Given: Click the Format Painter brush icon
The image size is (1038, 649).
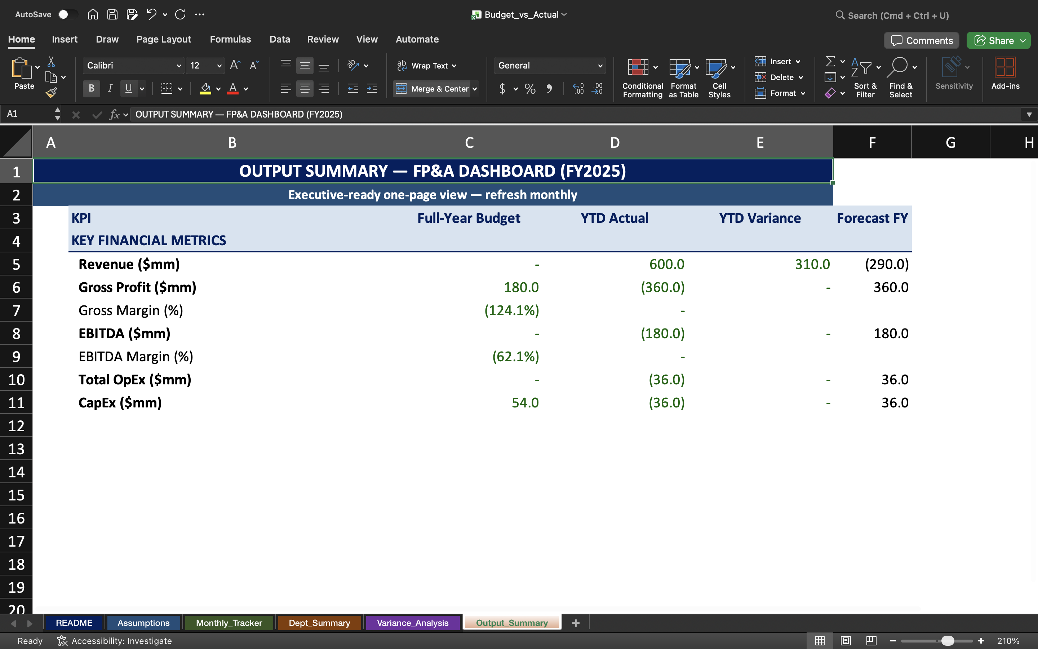Looking at the screenshot, I should (51, 93).
